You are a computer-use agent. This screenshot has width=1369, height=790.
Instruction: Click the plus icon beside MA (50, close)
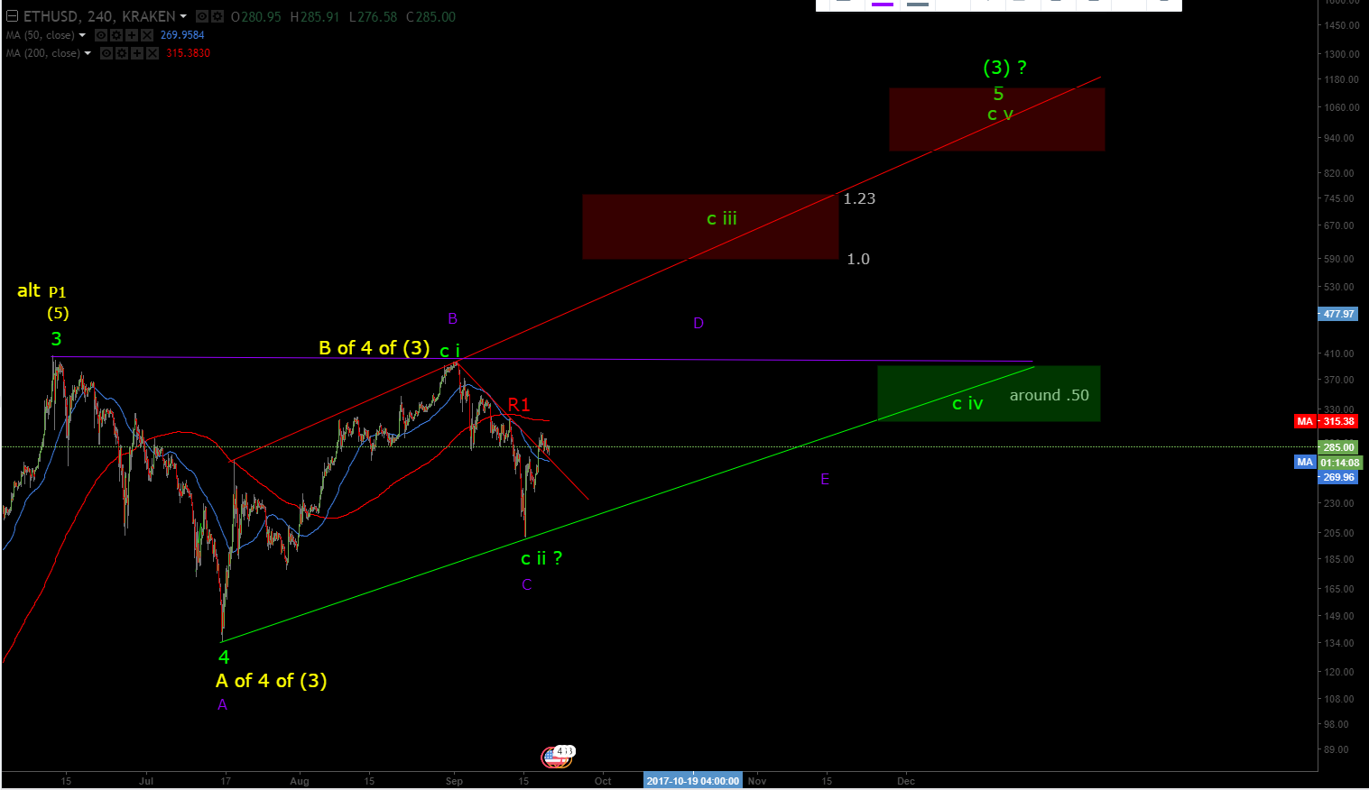[131, 35]
